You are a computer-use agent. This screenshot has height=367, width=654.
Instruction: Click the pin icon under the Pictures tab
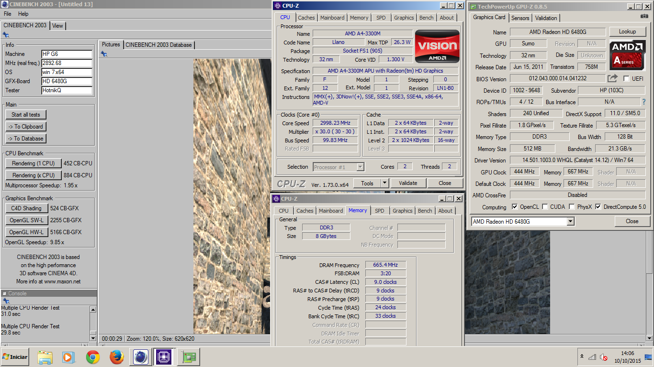104,54
